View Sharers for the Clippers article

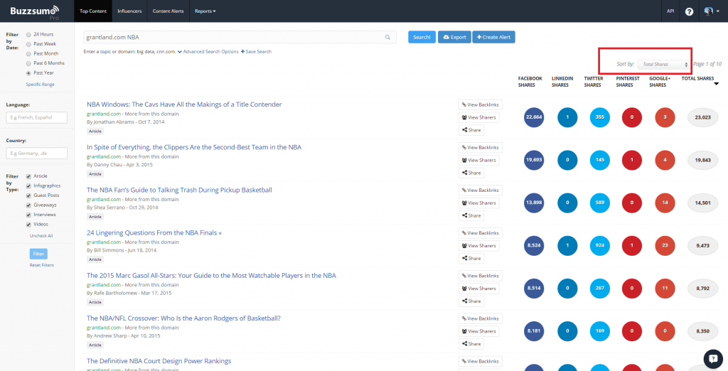coord(479,160)
